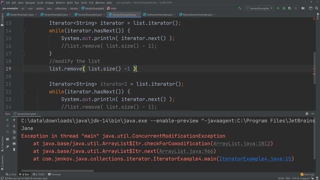Open the Run tool window button
Viewport: 320px width, 180px height.
click(24, 174)
